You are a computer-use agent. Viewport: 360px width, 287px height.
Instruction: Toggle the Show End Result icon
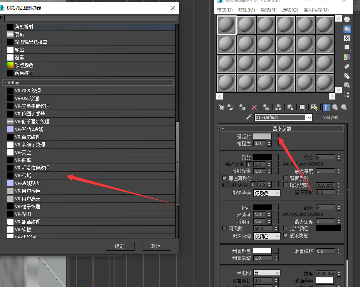point(326,107)
